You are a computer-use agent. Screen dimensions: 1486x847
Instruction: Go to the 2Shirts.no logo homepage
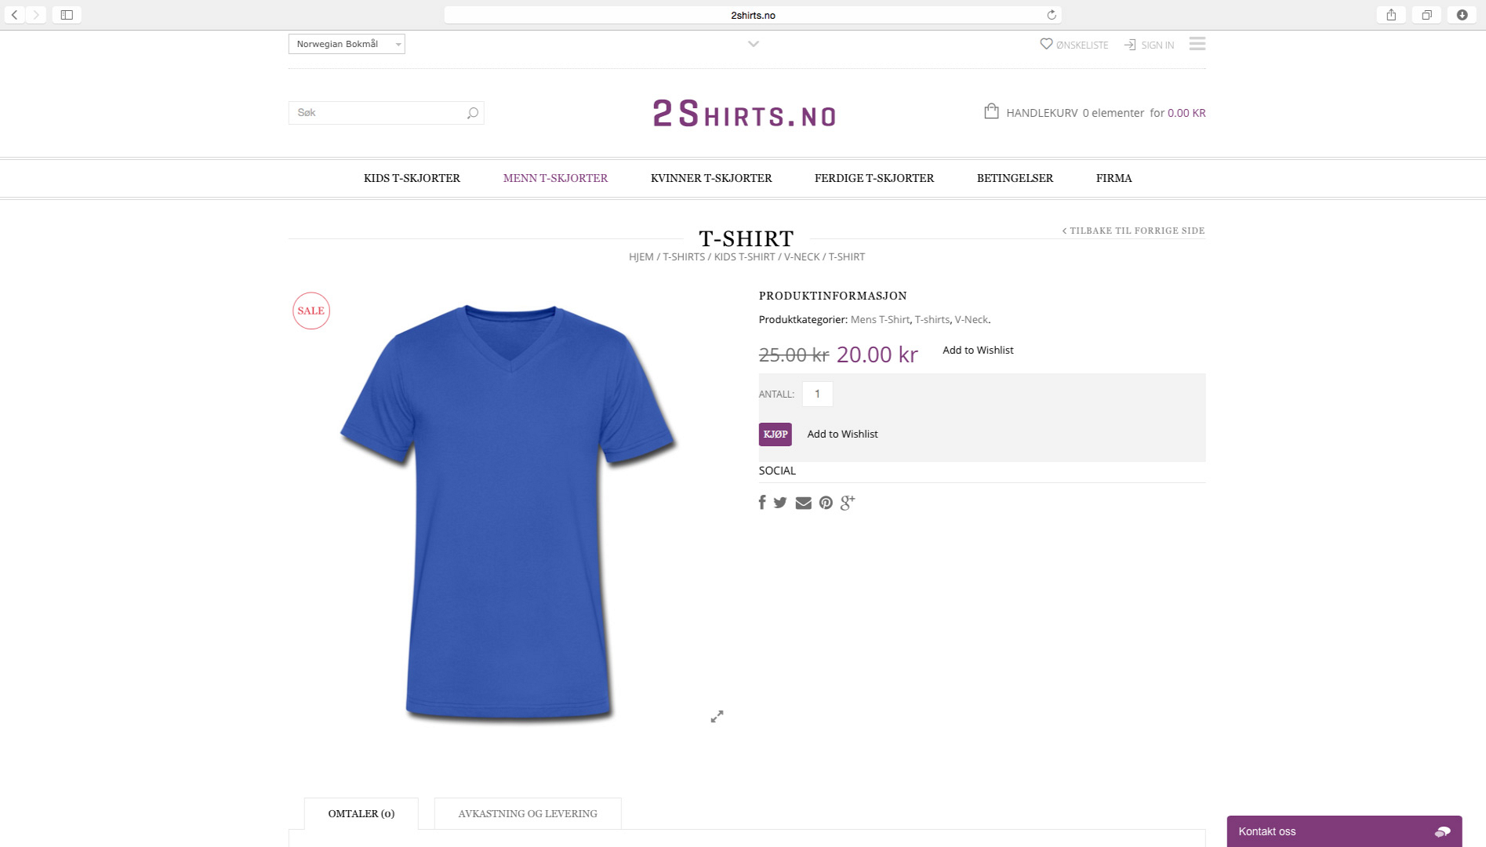point(744,114)
